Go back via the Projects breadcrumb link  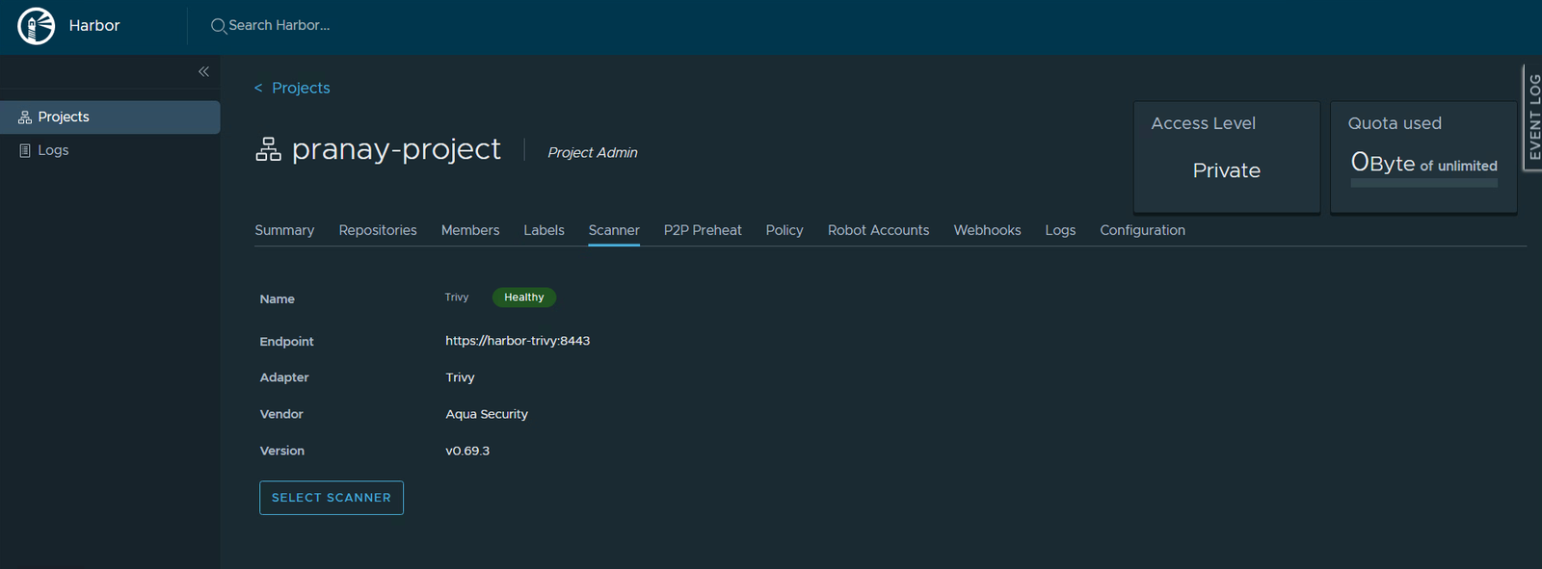point(301,88)
